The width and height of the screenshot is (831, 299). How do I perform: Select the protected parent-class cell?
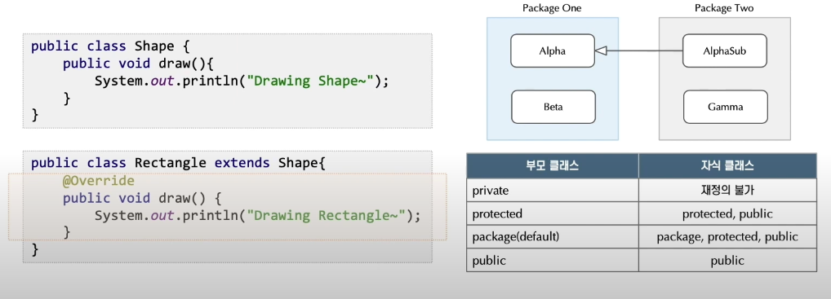pyautogui.click(x=553, y=213)
